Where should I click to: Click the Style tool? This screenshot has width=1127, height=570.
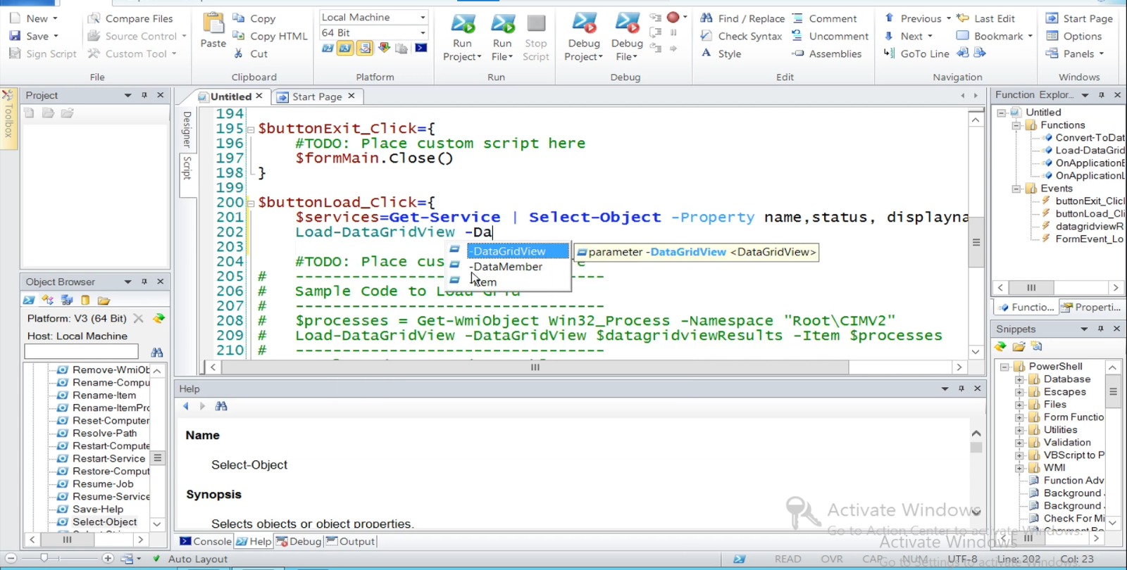pos(721,53)
